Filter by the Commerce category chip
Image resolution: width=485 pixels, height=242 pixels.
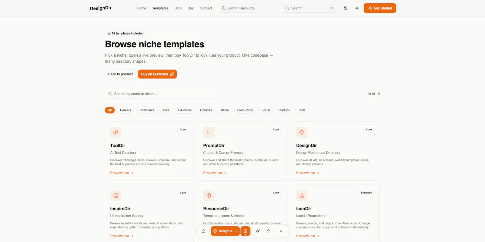(x=147, y=110)
